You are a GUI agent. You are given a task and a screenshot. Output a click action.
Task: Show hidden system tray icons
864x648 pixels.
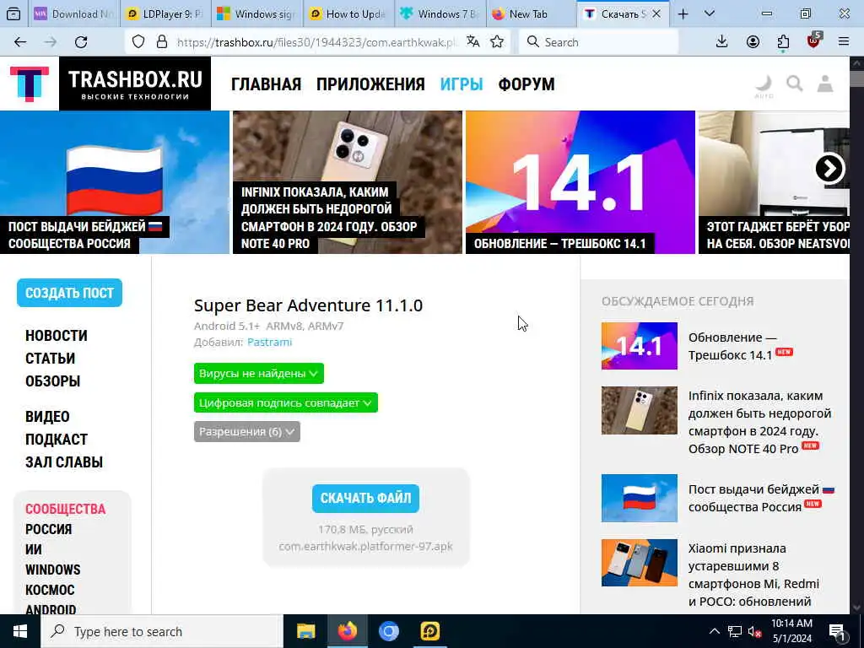714,631
